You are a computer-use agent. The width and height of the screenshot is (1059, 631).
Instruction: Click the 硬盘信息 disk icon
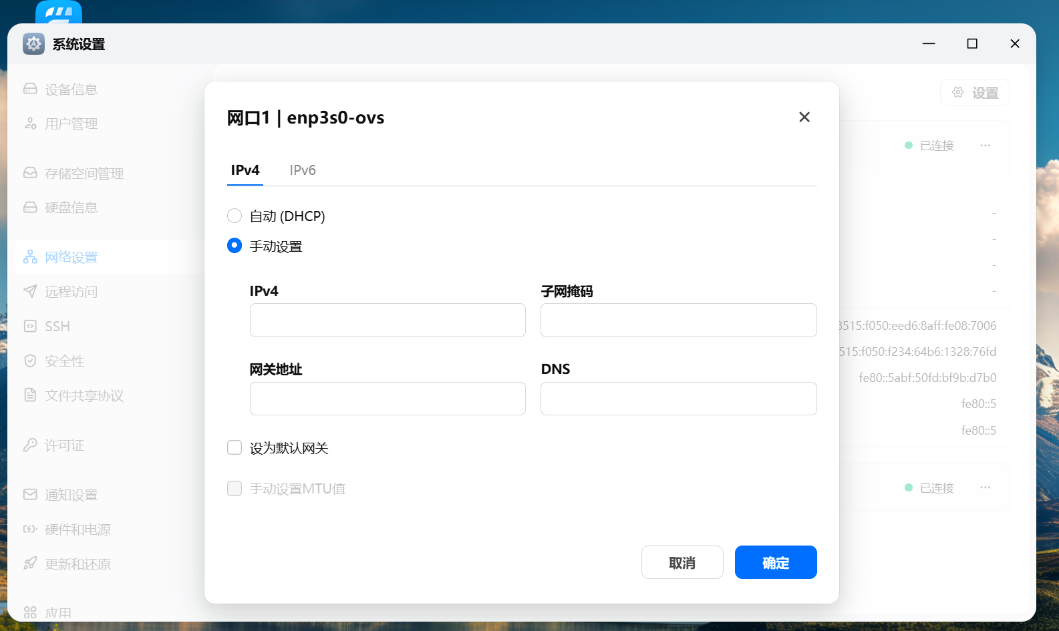(30, 207)
